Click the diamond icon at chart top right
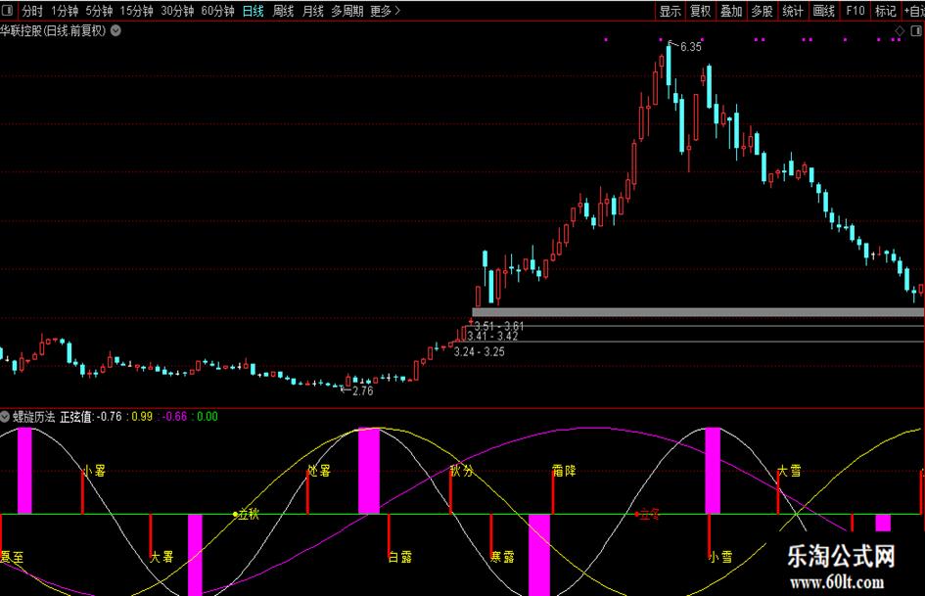Viewport: 925px width, 596px height. coord(900,30)
